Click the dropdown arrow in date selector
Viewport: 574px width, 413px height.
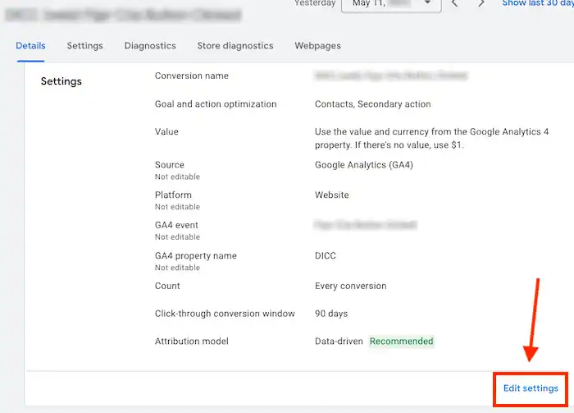[x=427, y=4]
